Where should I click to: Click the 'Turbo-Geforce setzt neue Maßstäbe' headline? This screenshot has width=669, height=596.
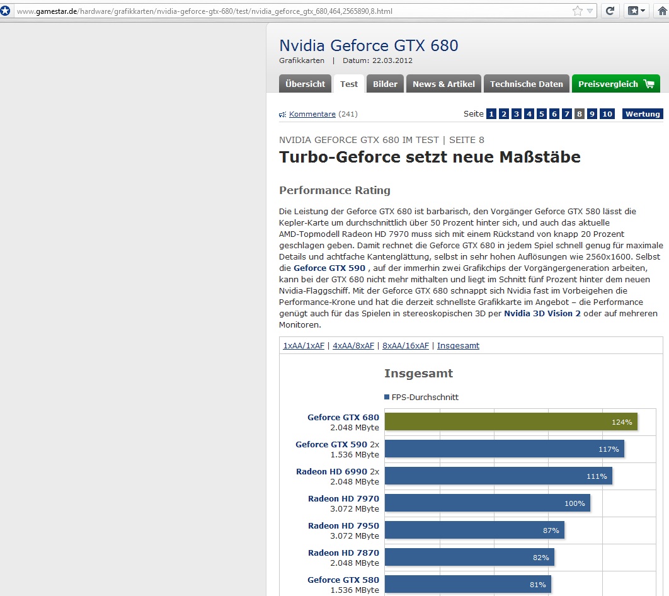pyautogui.click(x=430, y=157)
